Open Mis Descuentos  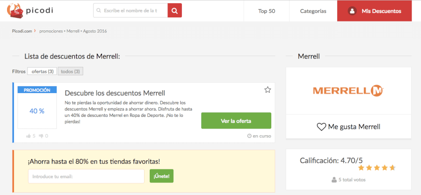(375, 11)
